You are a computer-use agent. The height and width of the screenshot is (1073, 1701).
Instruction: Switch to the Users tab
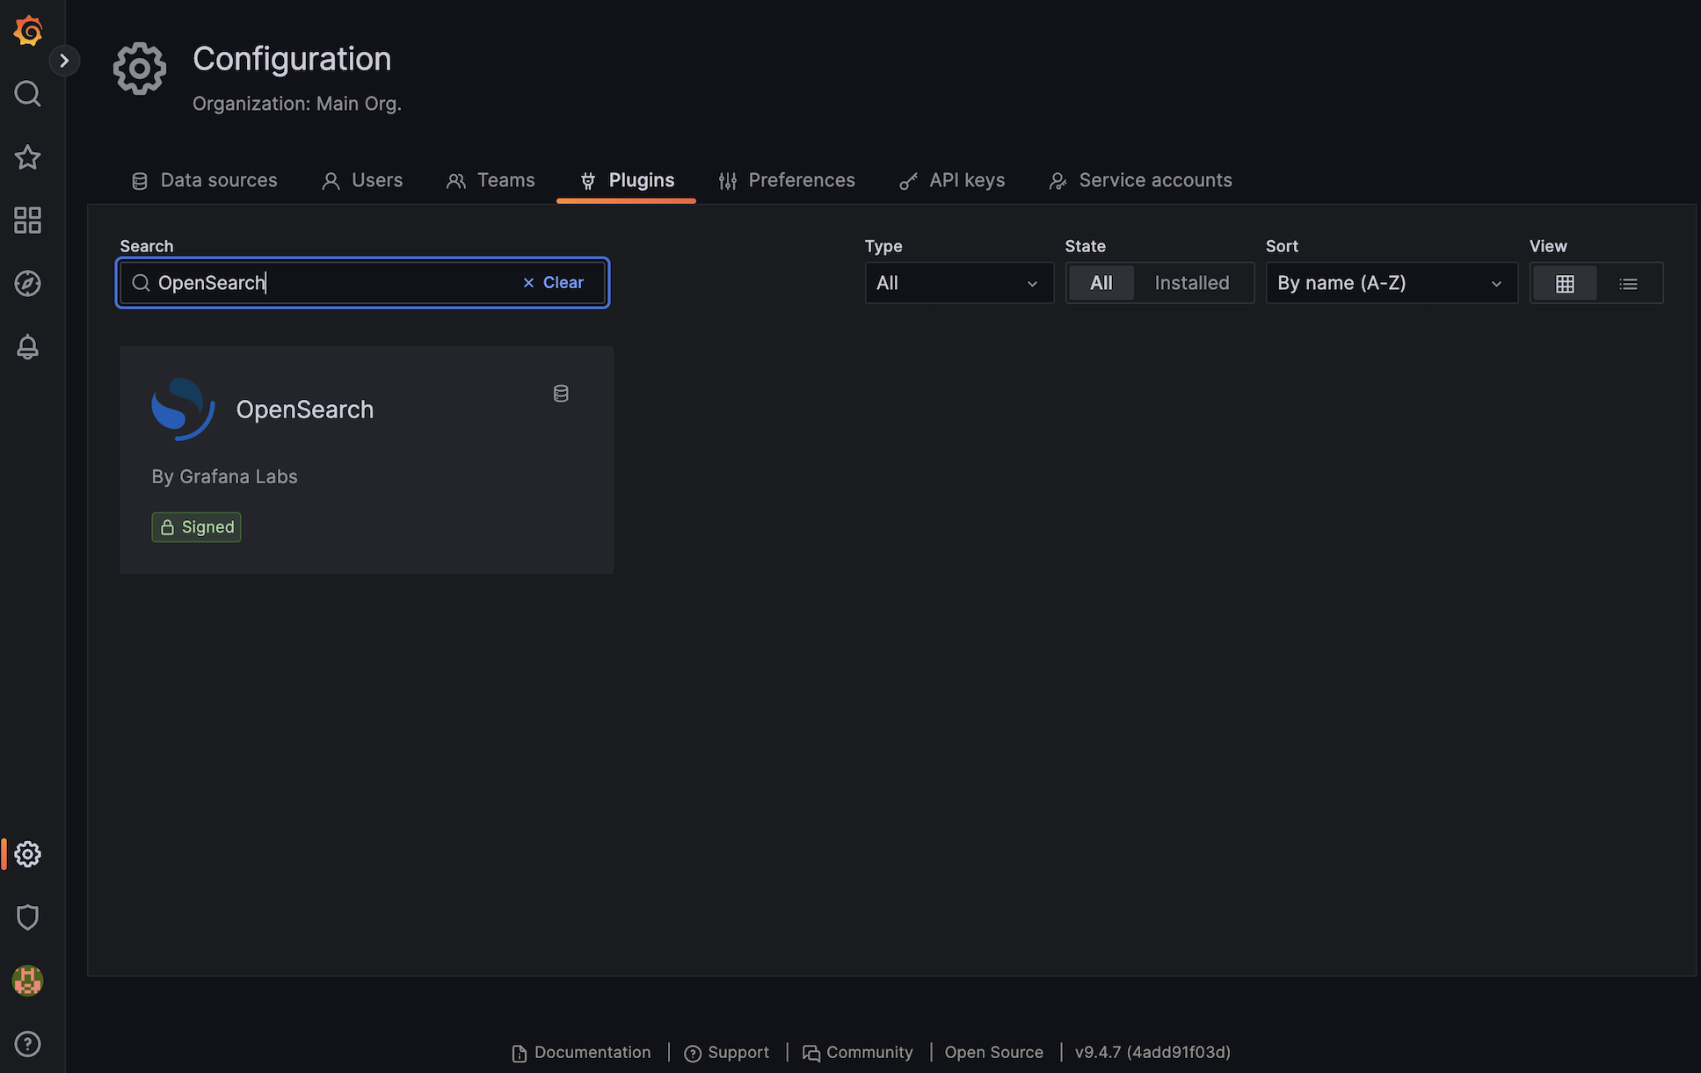(x=362, y=180)
